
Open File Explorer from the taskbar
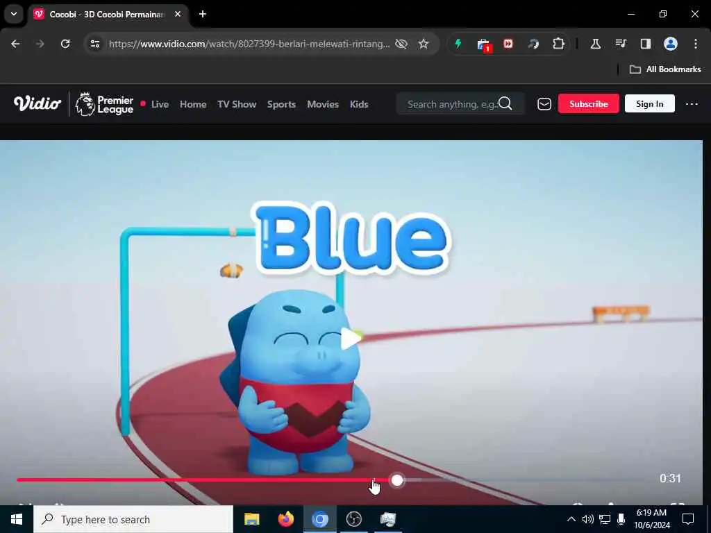click(251, 519)
